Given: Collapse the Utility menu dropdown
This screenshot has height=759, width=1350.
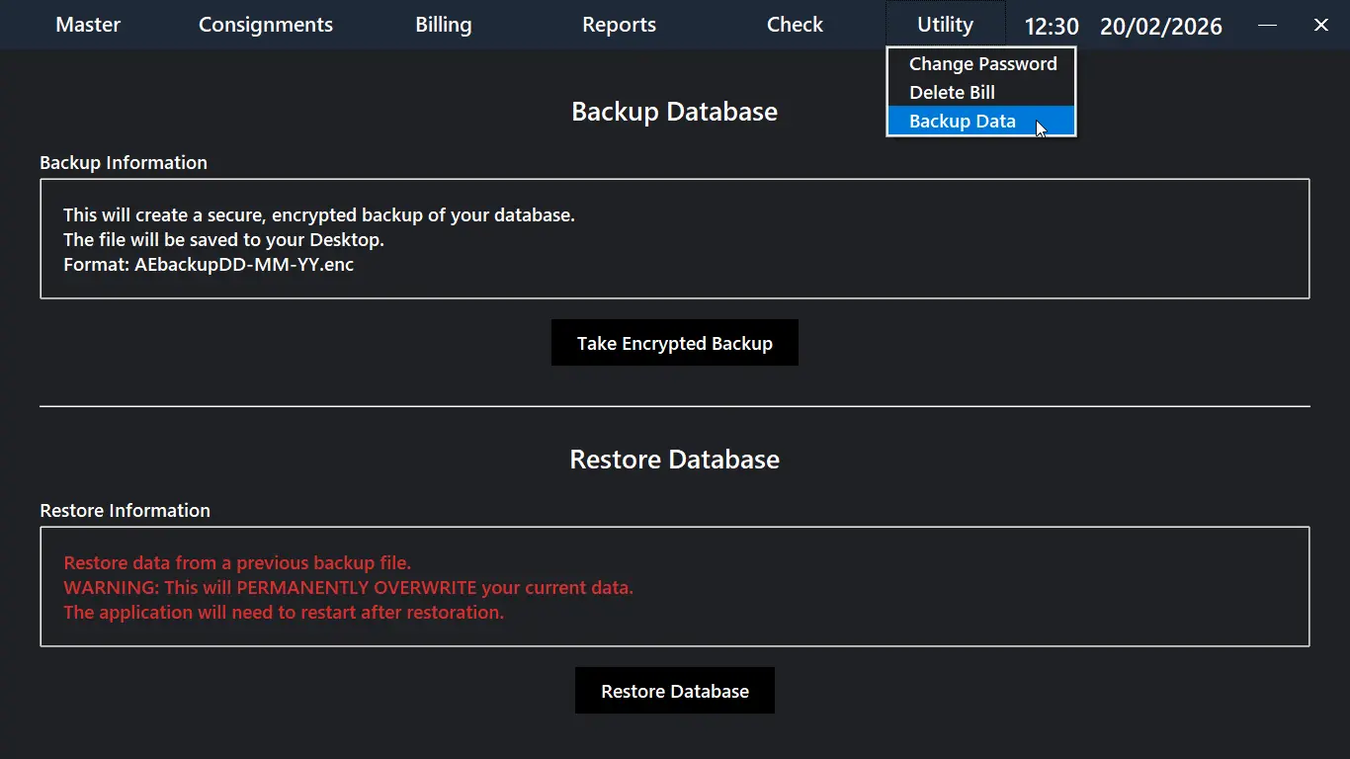Looking at the screenshot, I should tap(945, 25).
